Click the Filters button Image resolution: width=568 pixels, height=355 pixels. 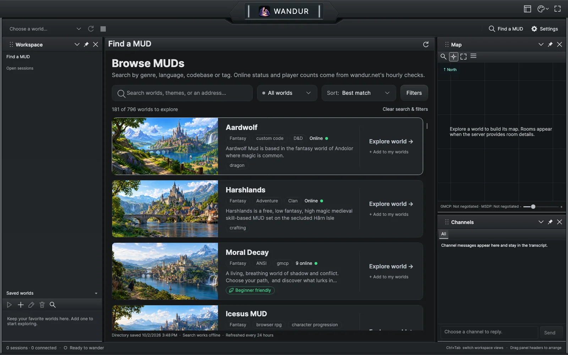tap(414, 93)
